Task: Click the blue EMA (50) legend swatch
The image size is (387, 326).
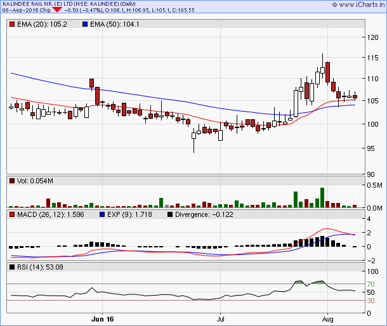Action: click(85, 24)
